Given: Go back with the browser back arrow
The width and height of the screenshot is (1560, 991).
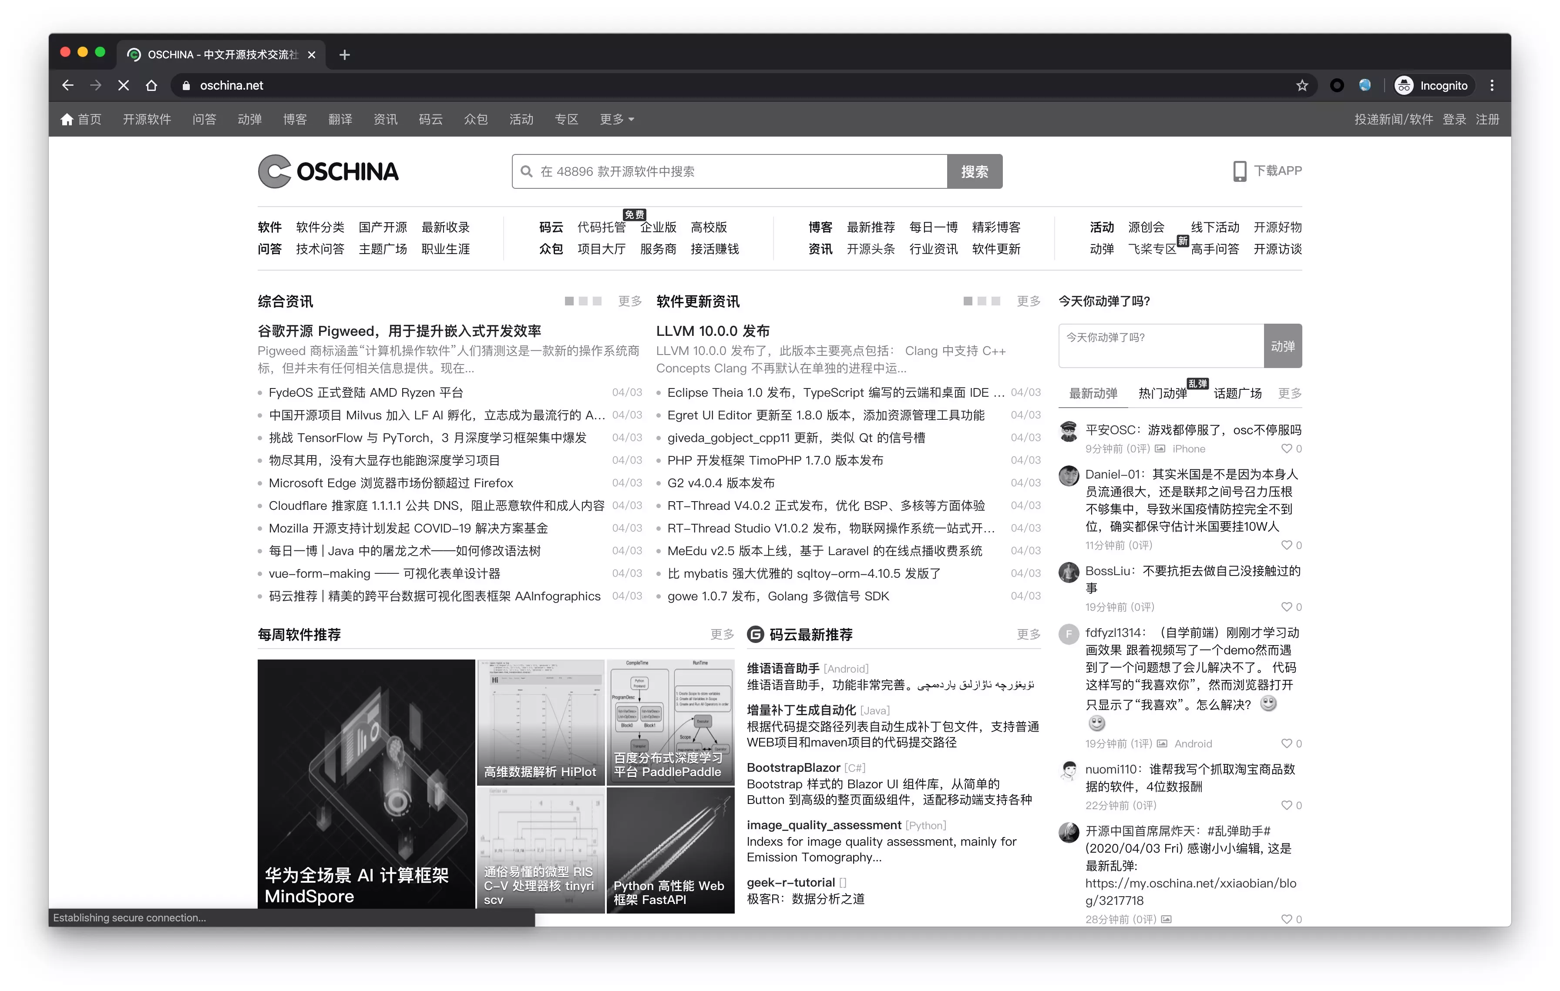Looking at the screenshot, I should (68, 85).
